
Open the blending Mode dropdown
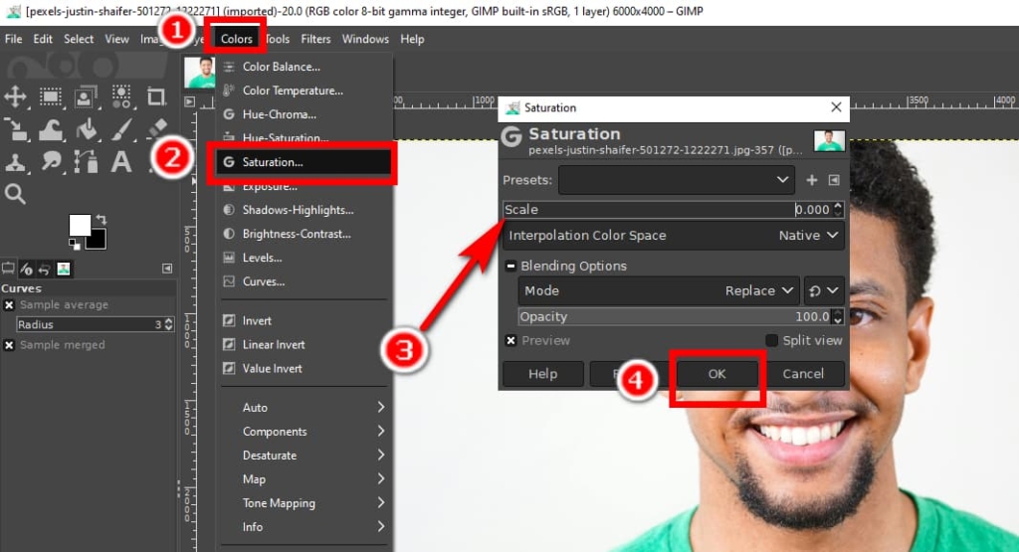659,290
